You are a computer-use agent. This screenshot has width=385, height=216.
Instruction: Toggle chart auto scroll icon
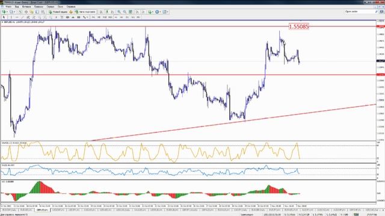(x=137, y=12)
